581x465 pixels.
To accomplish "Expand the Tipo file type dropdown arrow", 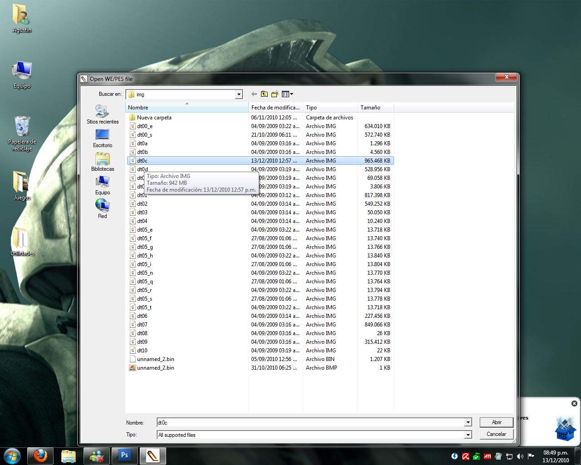I will point(468,435).
